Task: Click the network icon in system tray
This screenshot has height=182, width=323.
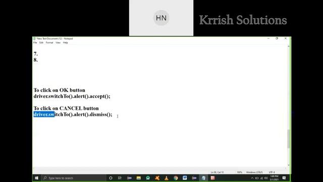Action: pos(261,178)
